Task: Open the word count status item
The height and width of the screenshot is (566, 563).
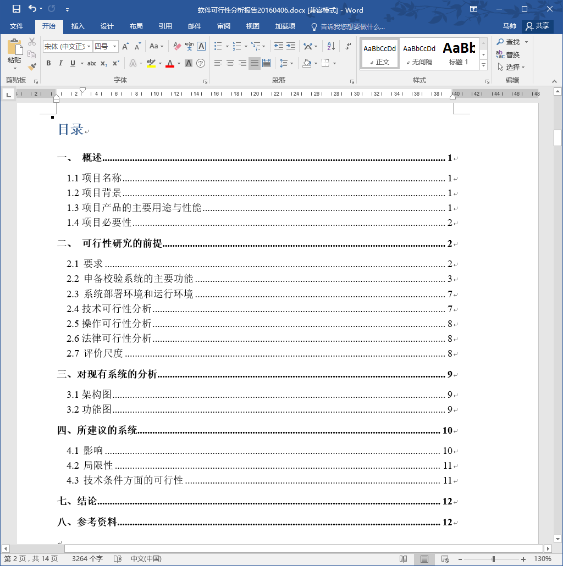Action: pos(87,559)
